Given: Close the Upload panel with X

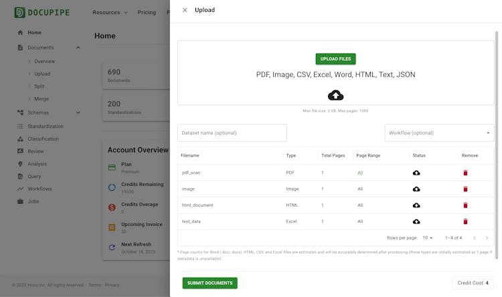Looking at the screenshot, I should [185, 10].
